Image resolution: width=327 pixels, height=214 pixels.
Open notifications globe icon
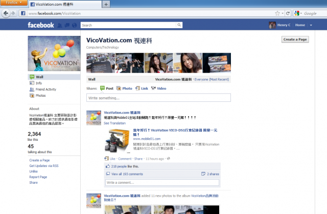pyautogui.click(x=74, y=25)
